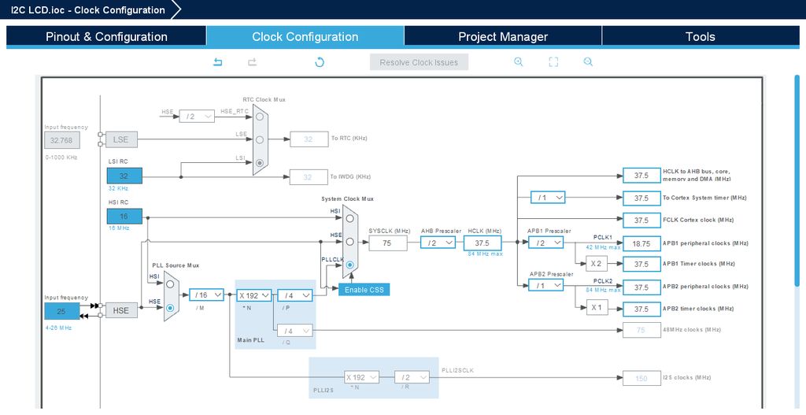Click the zoom in magnifier icon
This screenshot has width=806, height=415.
click(x=519, y=61)
